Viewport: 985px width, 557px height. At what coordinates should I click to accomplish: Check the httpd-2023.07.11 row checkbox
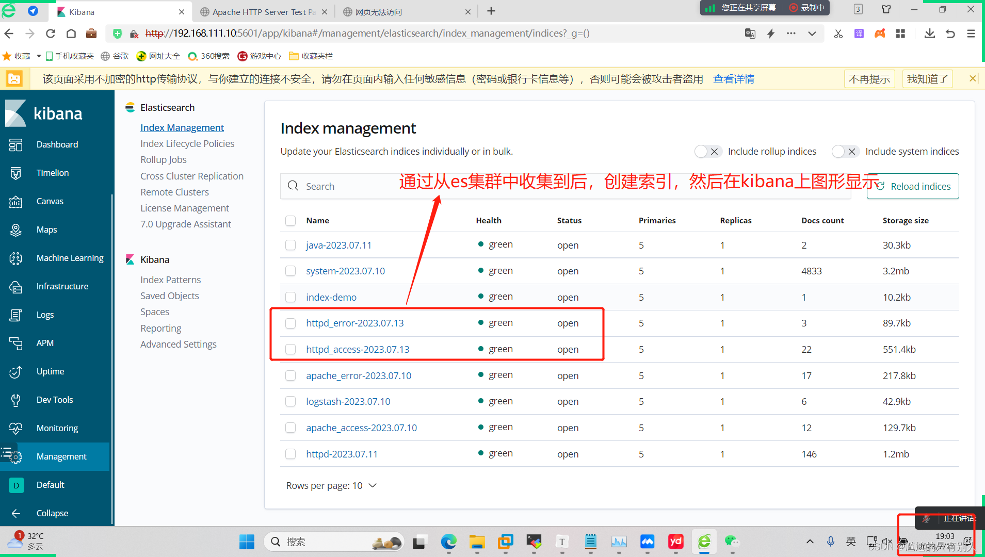click(290, 454)
